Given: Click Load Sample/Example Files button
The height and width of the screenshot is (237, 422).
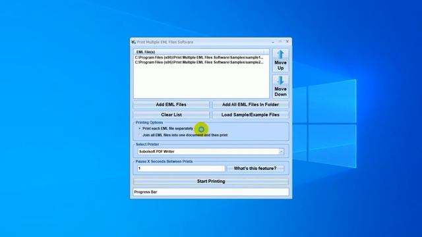Looking at the screenshot, I should tap(251, 115).
